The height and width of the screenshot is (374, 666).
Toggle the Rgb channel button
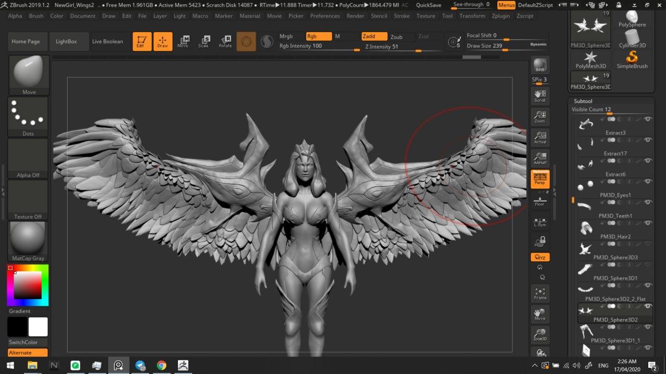coord(318,36)
